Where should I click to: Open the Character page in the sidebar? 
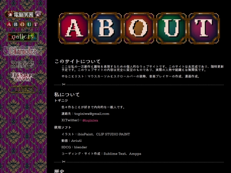[23, 51]
